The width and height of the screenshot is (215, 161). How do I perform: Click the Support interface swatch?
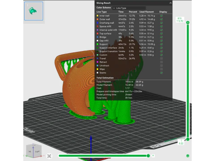(x=98, y=48)
